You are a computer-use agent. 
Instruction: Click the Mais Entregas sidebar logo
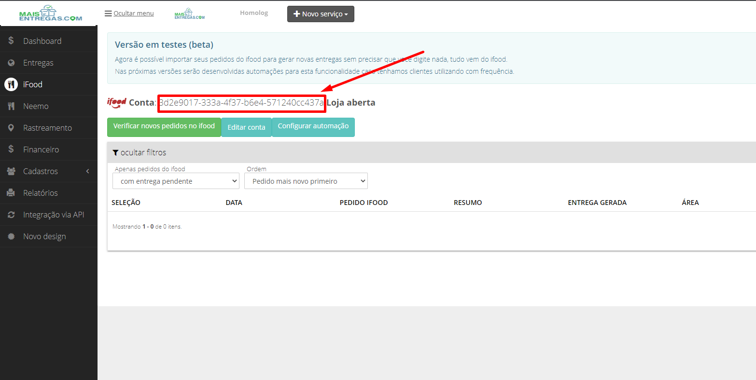pos(51,13)
